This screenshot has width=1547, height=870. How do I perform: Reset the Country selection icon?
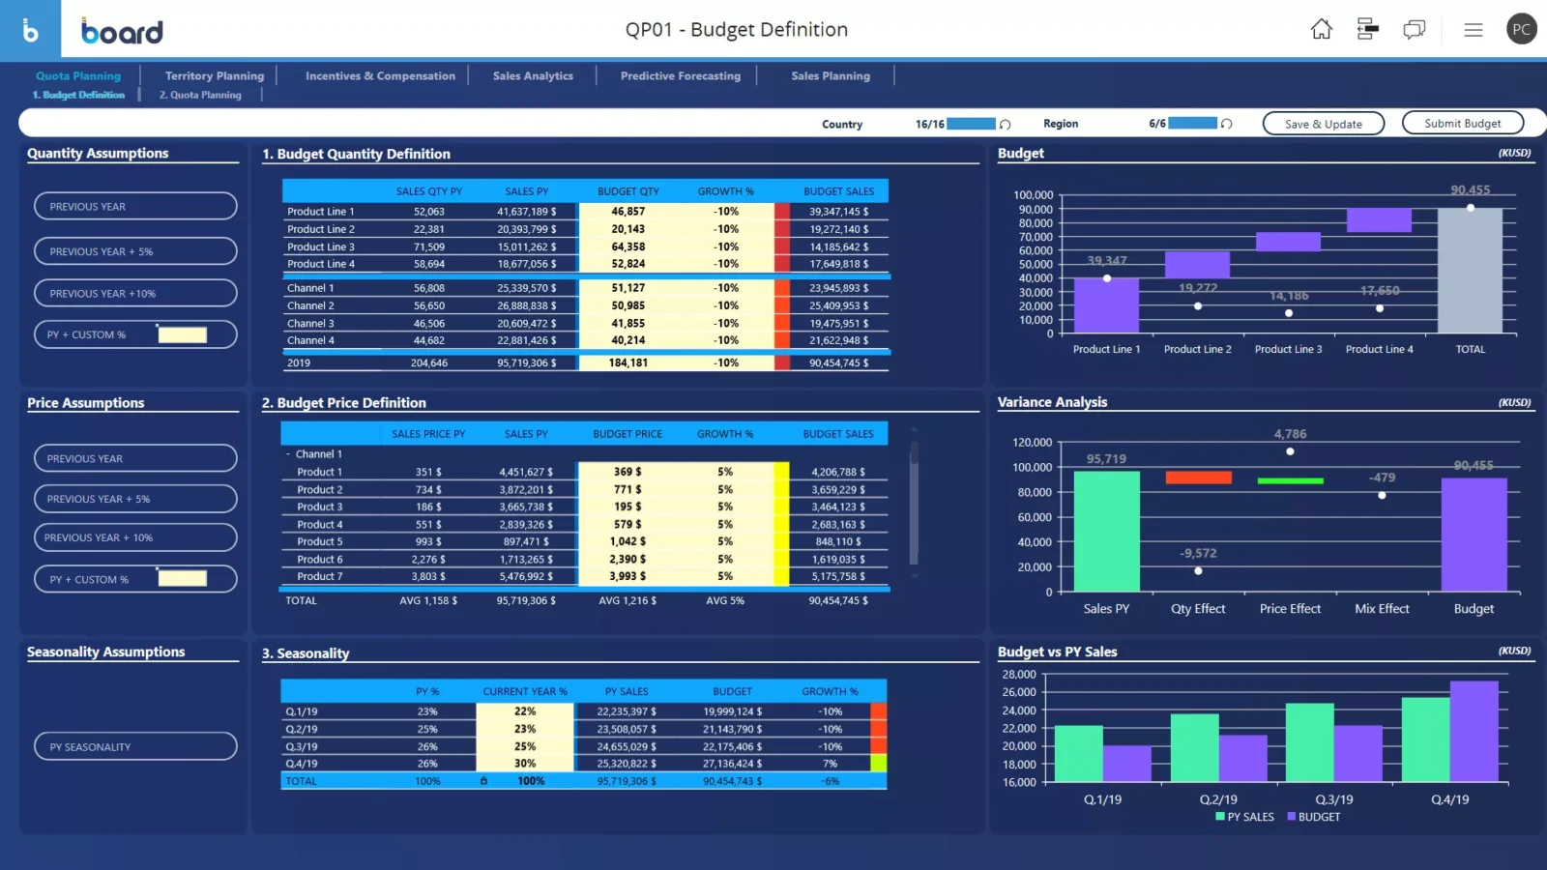pos(1006,125)
